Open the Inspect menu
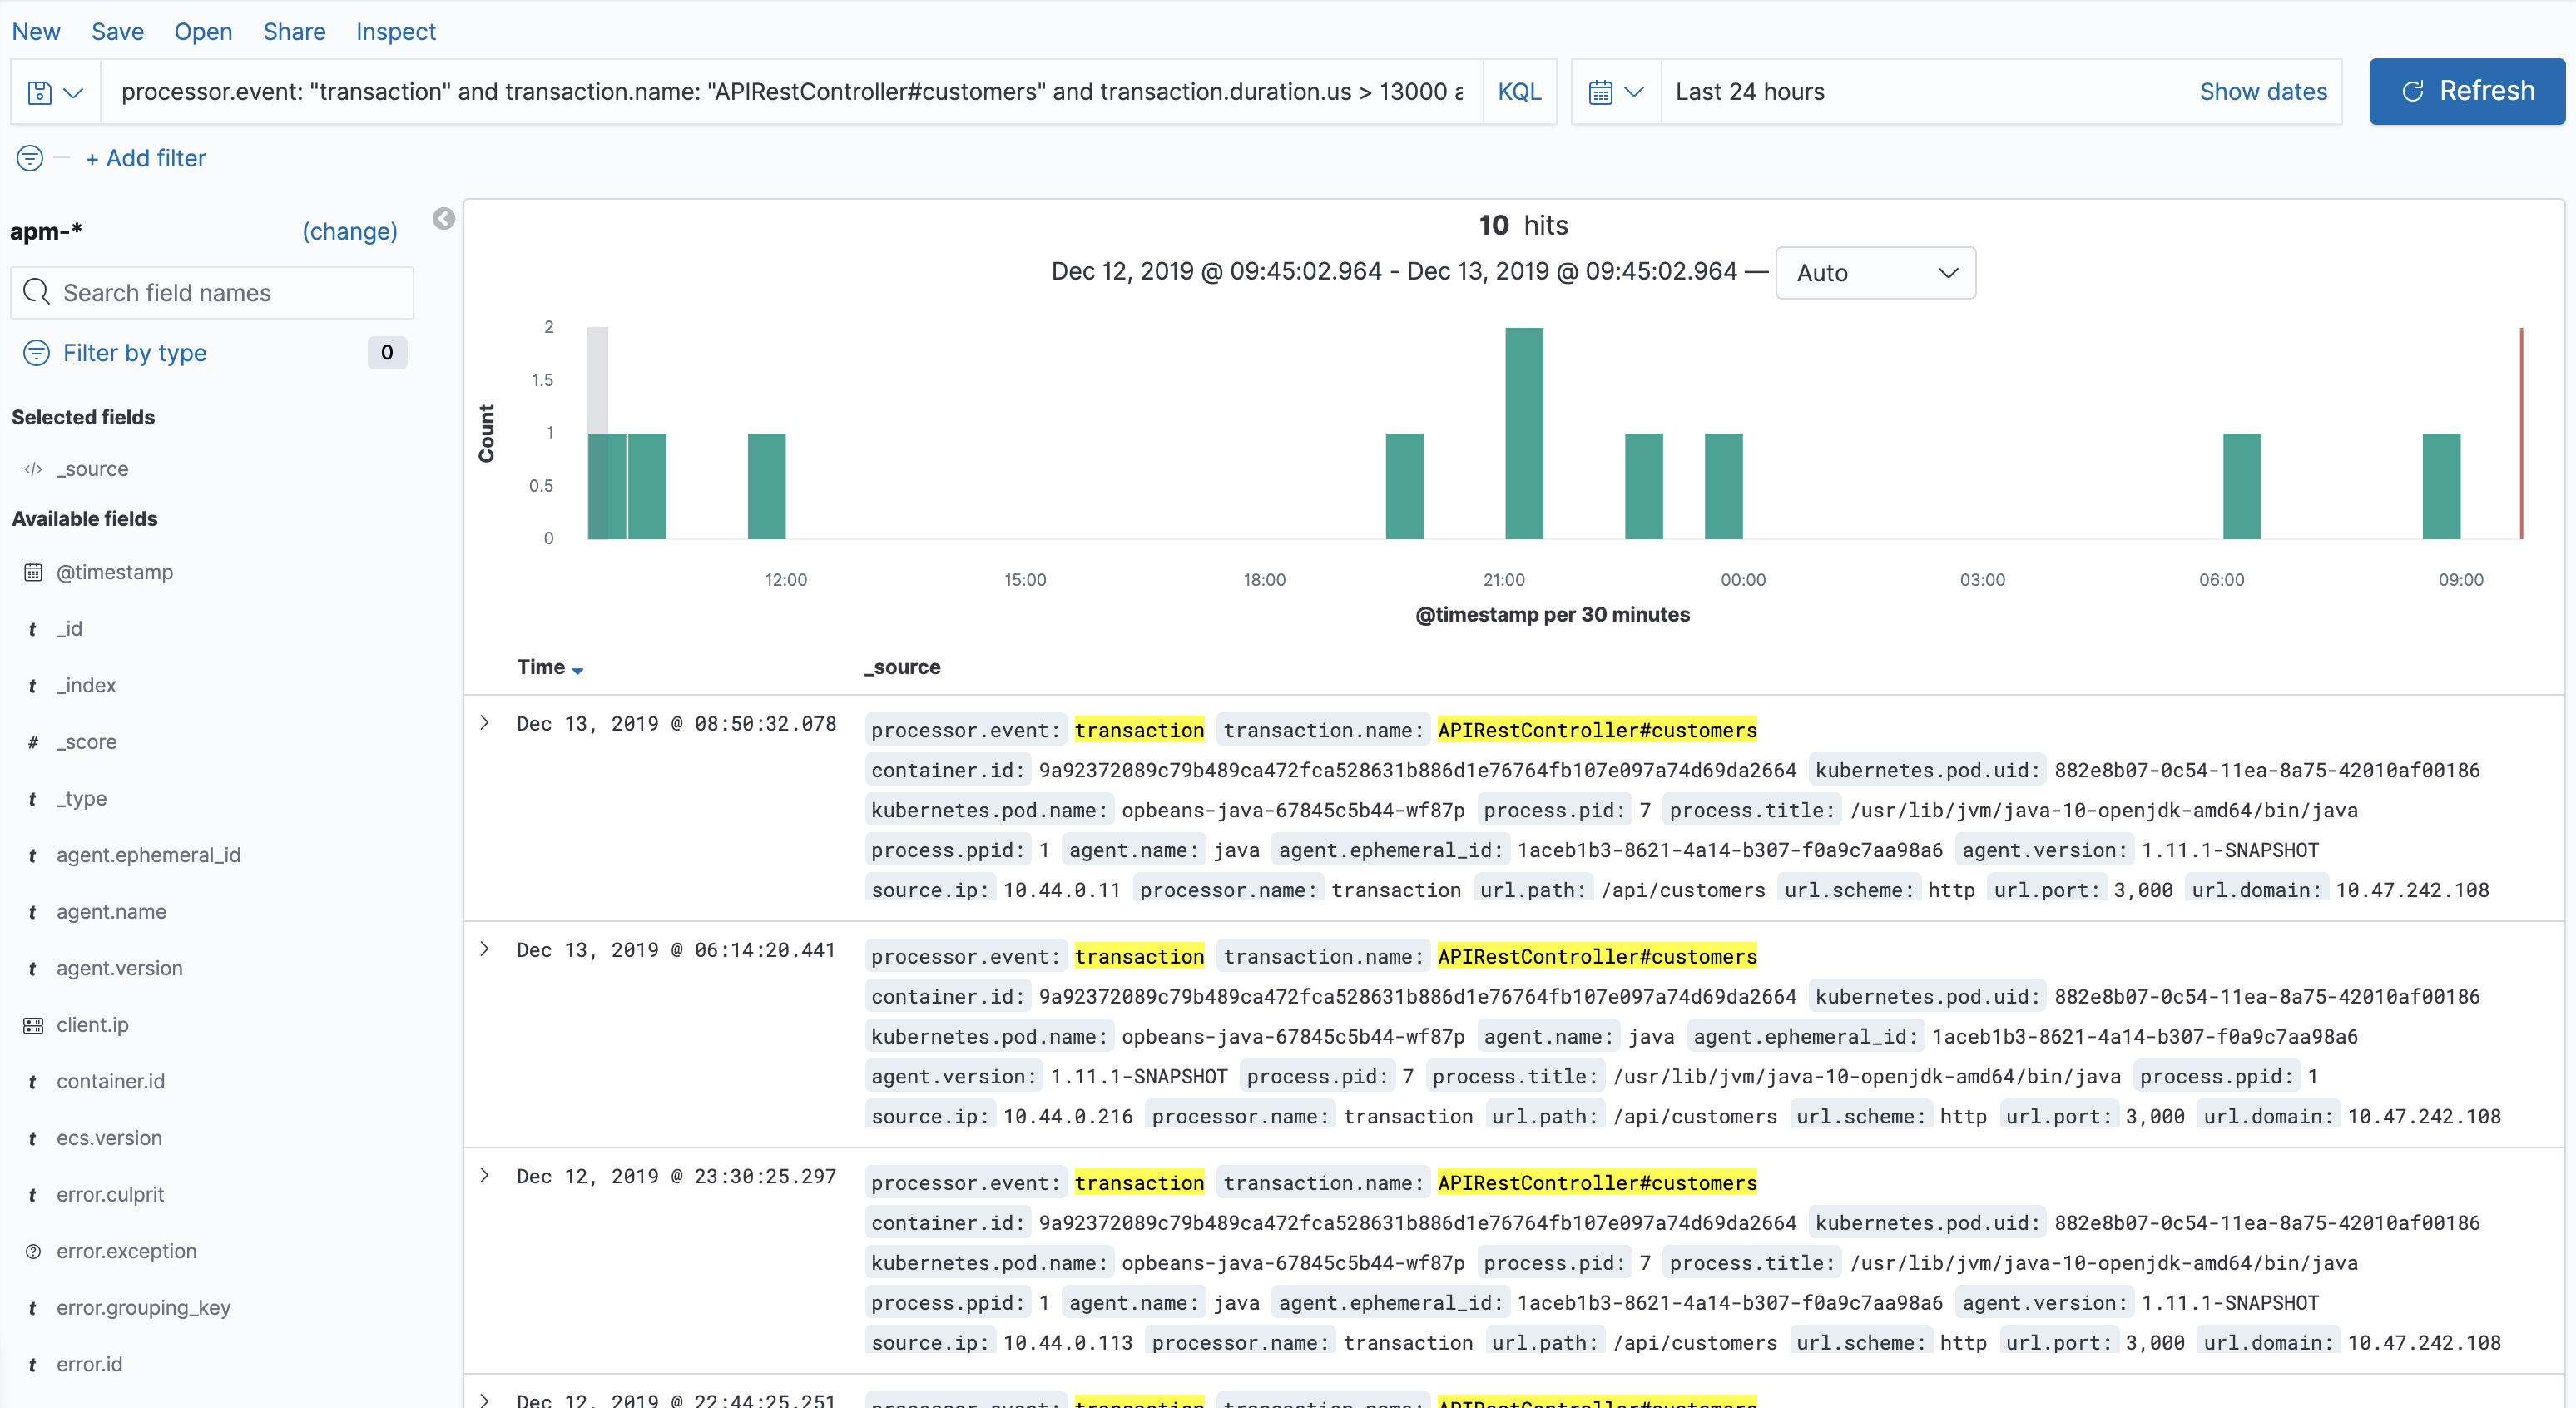Image resolution: width=2576 pixels, height=1408 pixels. pos(395,31)
